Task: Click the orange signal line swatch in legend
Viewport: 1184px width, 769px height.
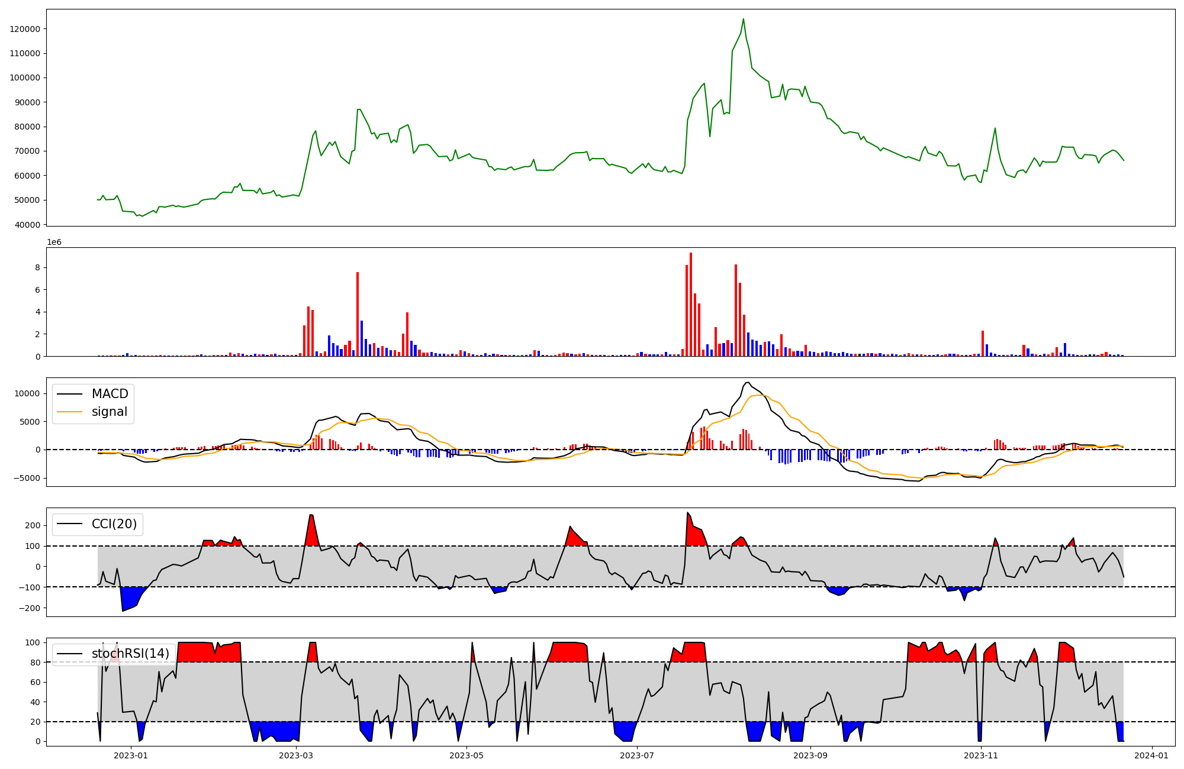Action: (71, 412)
